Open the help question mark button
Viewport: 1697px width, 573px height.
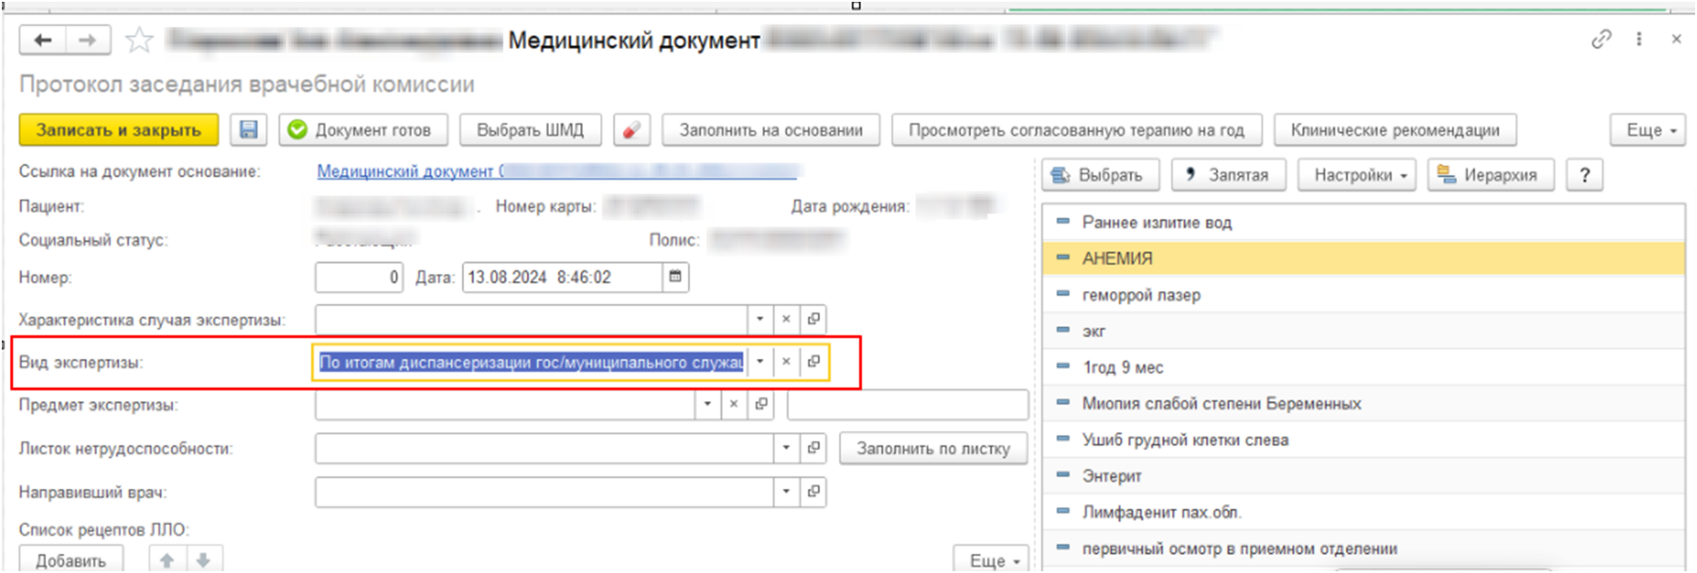pos(1584,175)
